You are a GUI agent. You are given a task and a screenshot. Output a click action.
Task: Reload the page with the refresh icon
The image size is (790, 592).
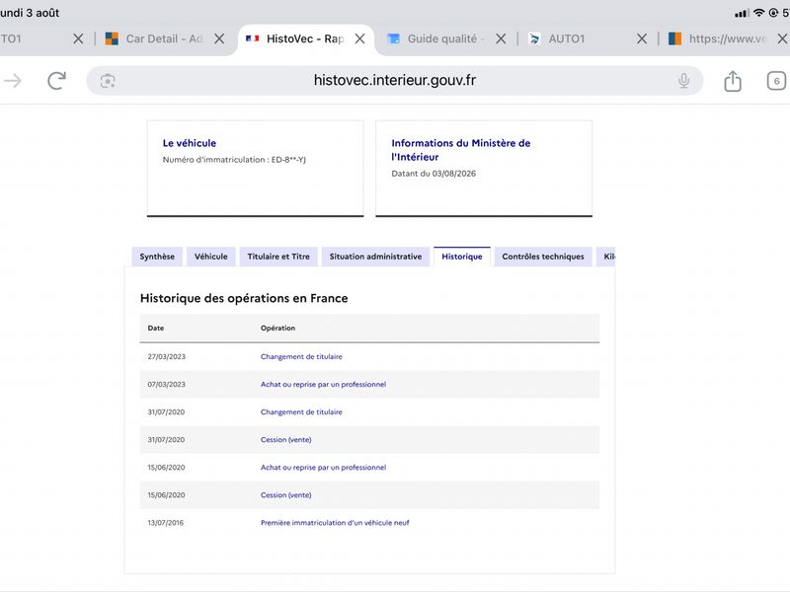(x=57, y=81)
